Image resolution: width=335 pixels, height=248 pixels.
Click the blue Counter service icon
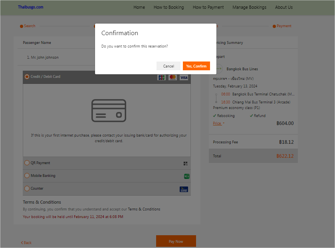coord(184,189)
